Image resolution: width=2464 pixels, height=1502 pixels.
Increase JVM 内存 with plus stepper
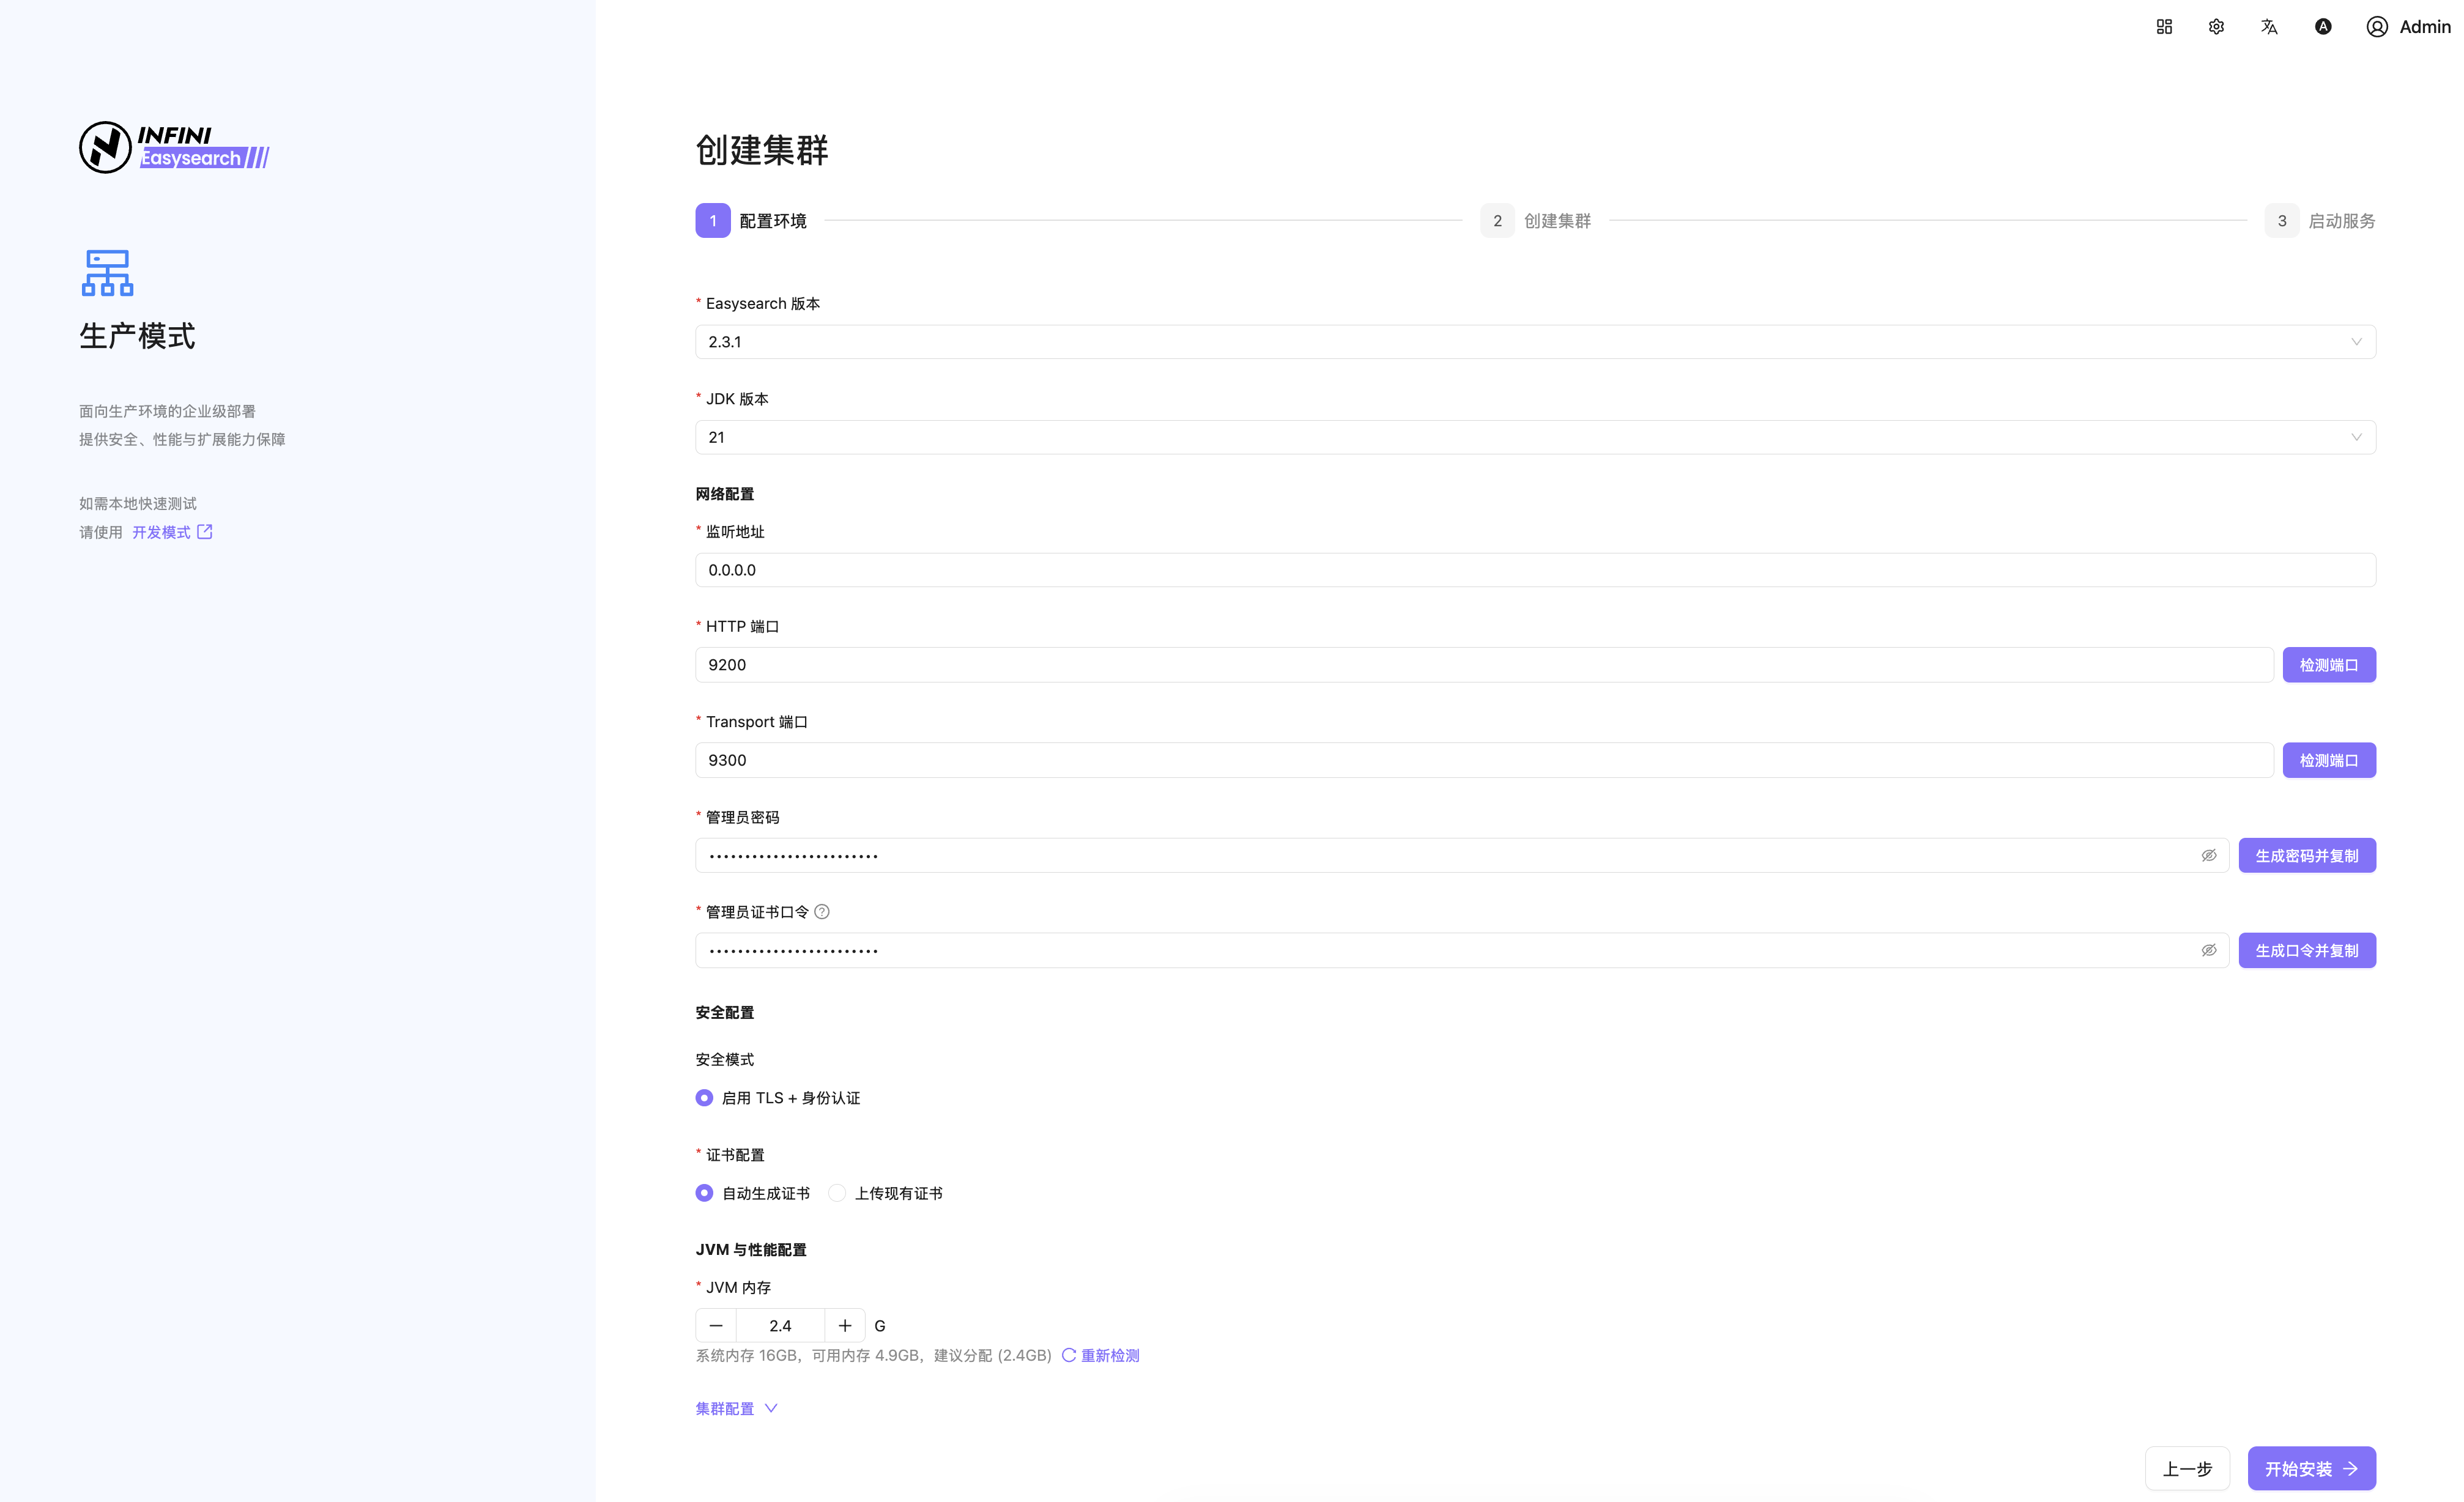click(845, 1325)
